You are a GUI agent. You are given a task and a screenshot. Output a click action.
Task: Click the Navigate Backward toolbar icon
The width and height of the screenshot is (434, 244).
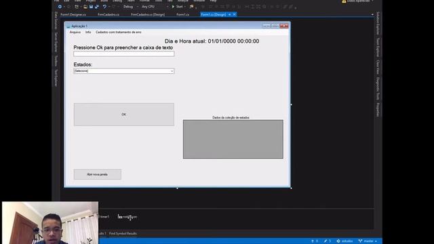click(x=60, y=7)
